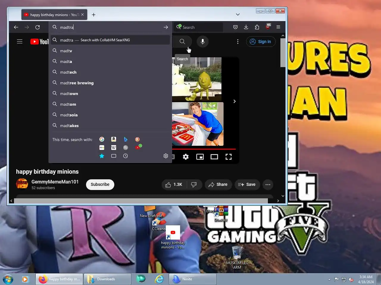Search this time with Amazon icon
The height and width of the screenshot is (285, 381).
[114, 139]
